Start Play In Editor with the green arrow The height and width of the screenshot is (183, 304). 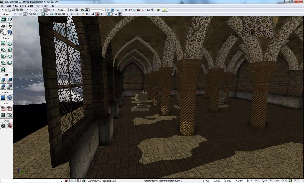point(165,10)
